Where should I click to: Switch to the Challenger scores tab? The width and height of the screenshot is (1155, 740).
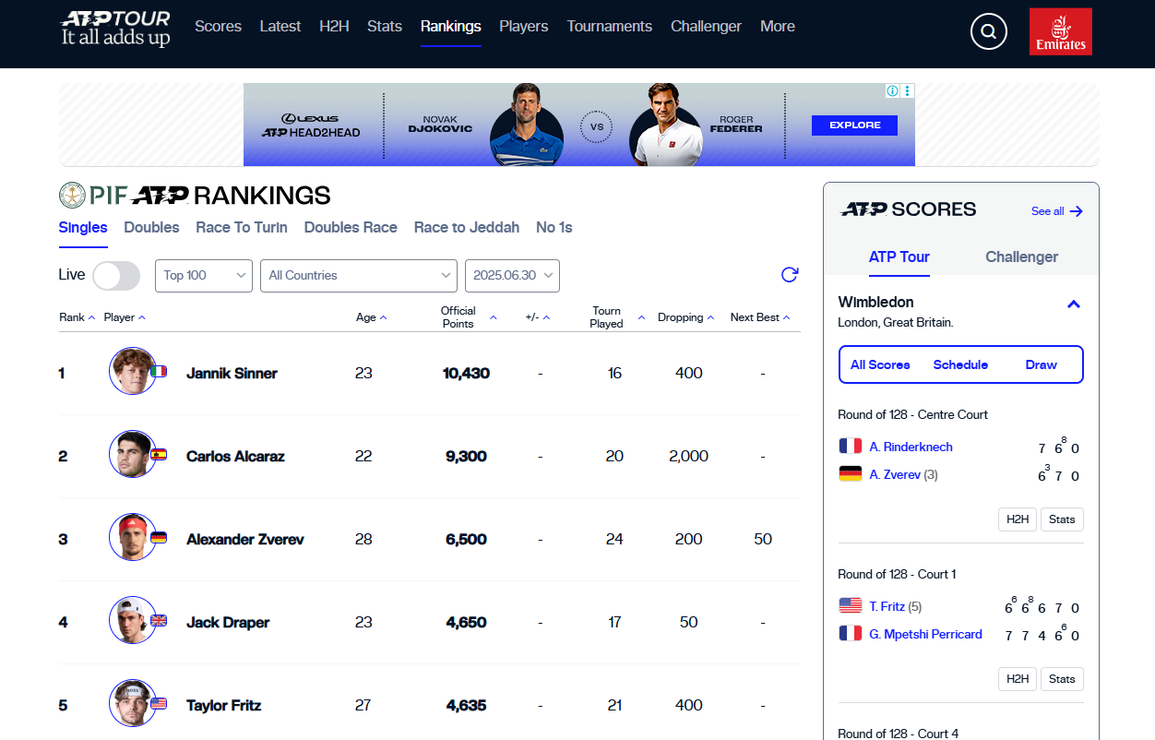pyautogui.click(x=1021, y=257)
